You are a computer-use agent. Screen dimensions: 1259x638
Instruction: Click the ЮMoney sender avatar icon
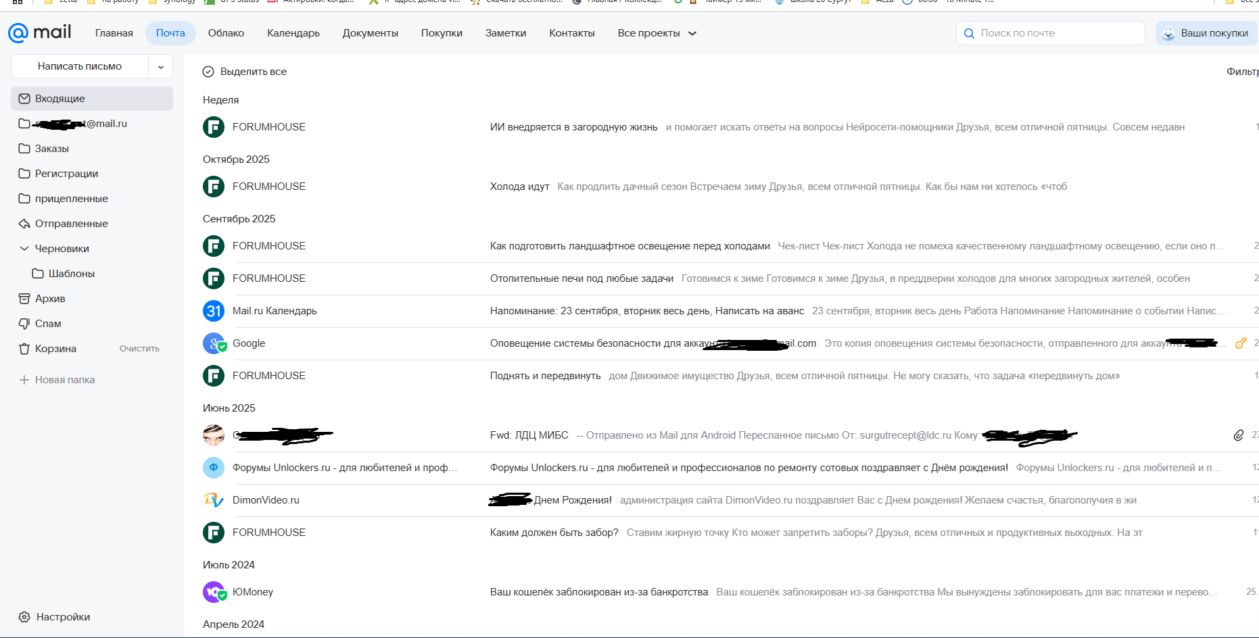click(214, 592)
